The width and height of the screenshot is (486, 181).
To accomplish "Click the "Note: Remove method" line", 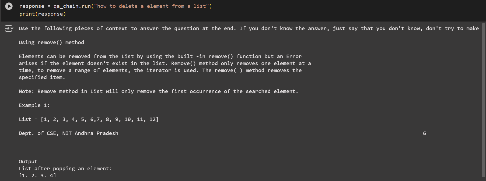I will pyautogui.click(x=158, y=91).
